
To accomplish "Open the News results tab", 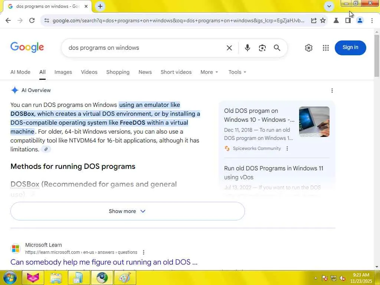I will [145, 72].
